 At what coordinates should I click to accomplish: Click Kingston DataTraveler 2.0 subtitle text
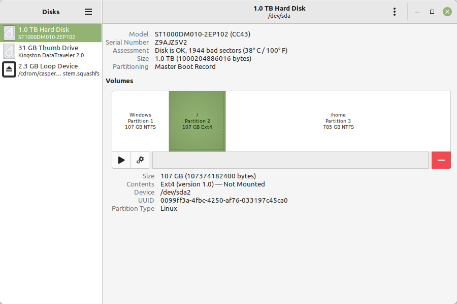point(51,55)
